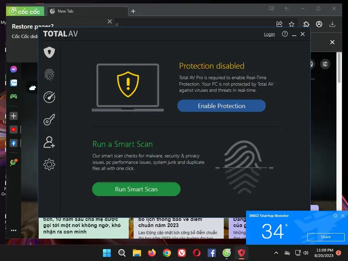The image size is (348, 261).
Task: Switch to Cốc Cốc taskbar icon
Action: click(x=227, y=253)
